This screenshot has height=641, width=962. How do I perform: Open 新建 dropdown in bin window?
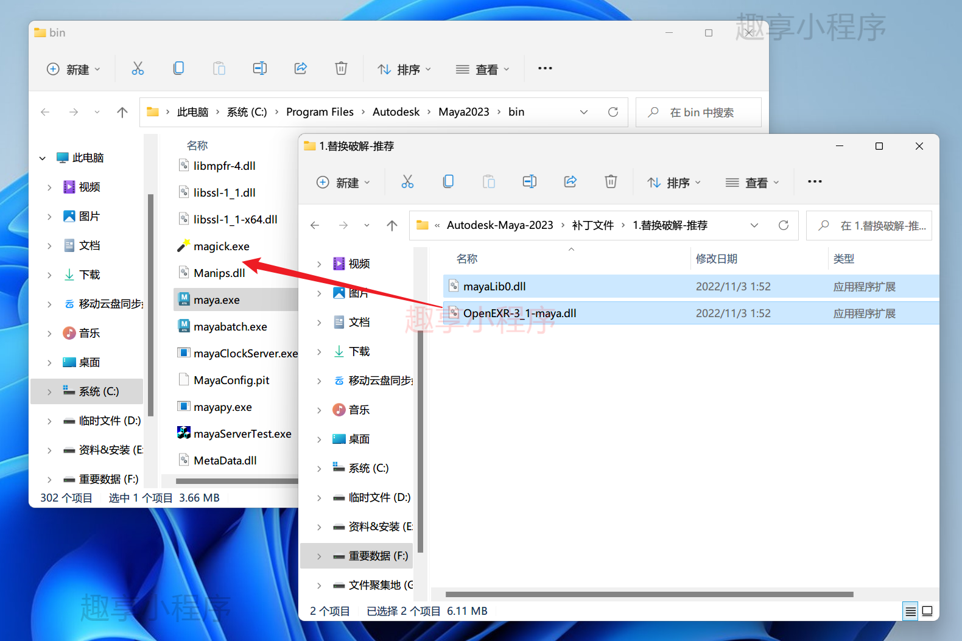[74, 69]
